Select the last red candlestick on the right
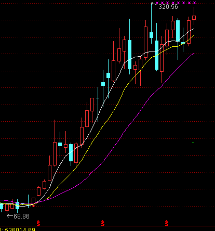215x231 pixels. coord(194,18)
